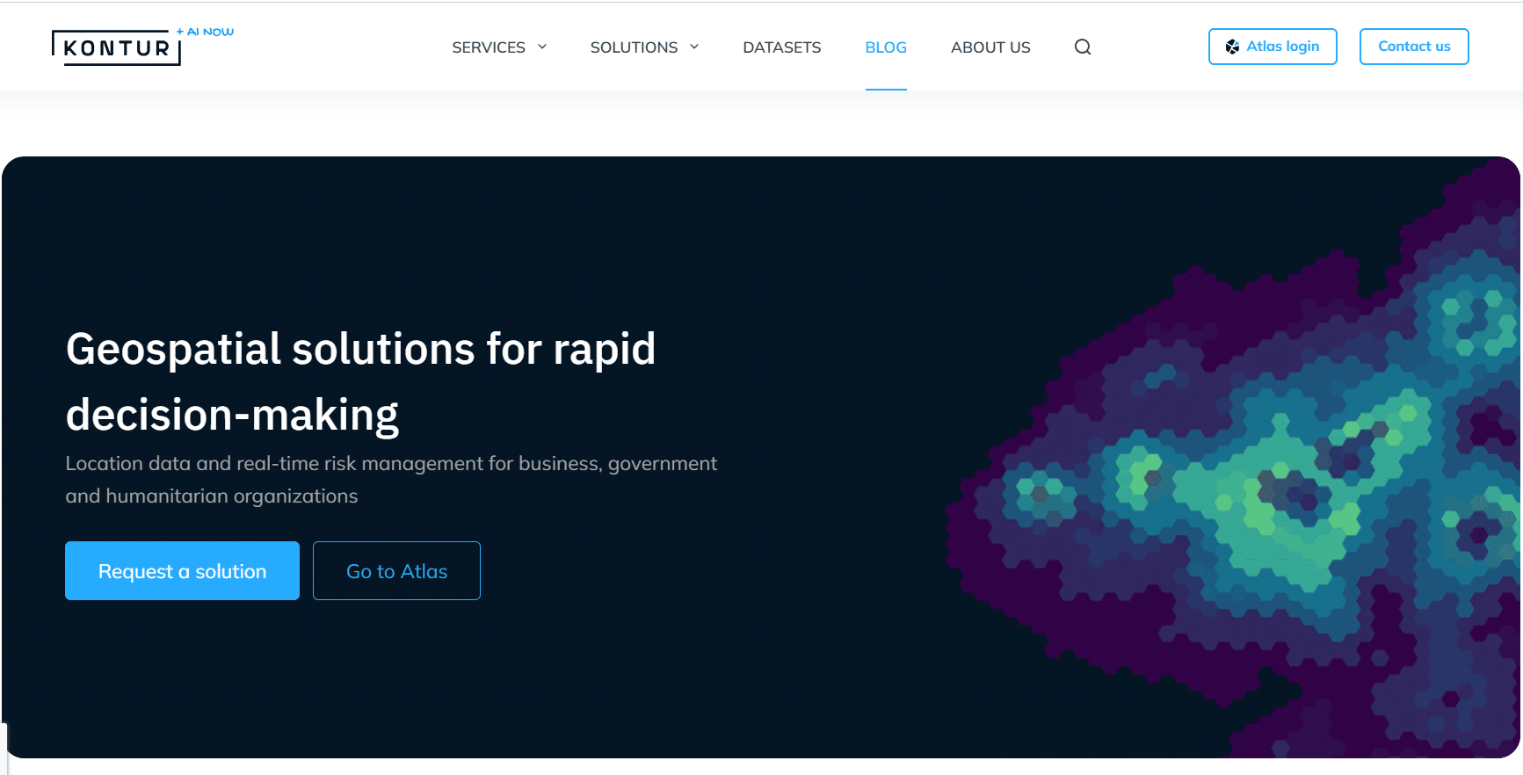Viewport: 1523px width, 775px height.
Task: Click the Kontur logo
Action: (x=116, y=47)
